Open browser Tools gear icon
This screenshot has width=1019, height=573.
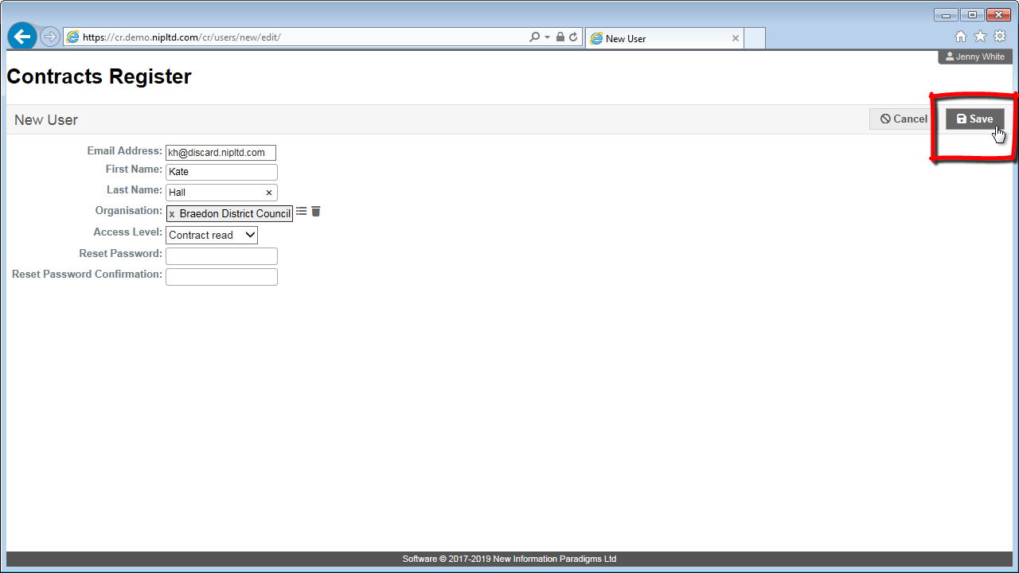pos(1000,37)
